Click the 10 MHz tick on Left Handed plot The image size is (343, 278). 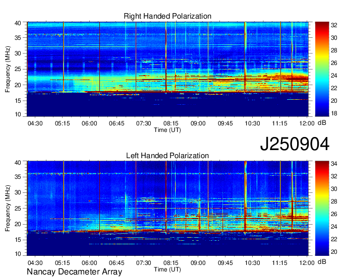point(18,253)
